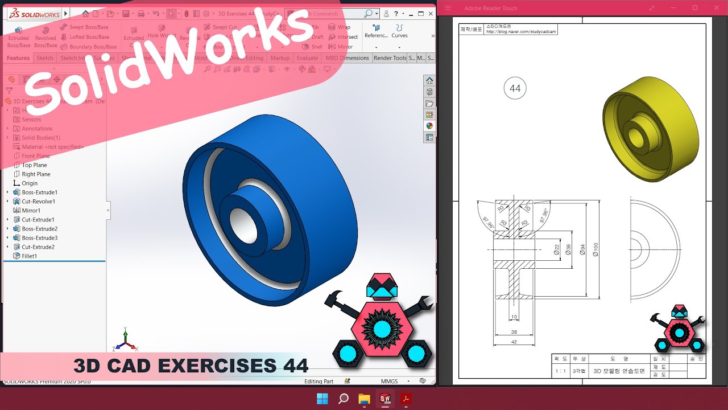This screenshot has width=728, height=410.
Task: Switch to the Markup tab
Action: (x=280, y=58)
